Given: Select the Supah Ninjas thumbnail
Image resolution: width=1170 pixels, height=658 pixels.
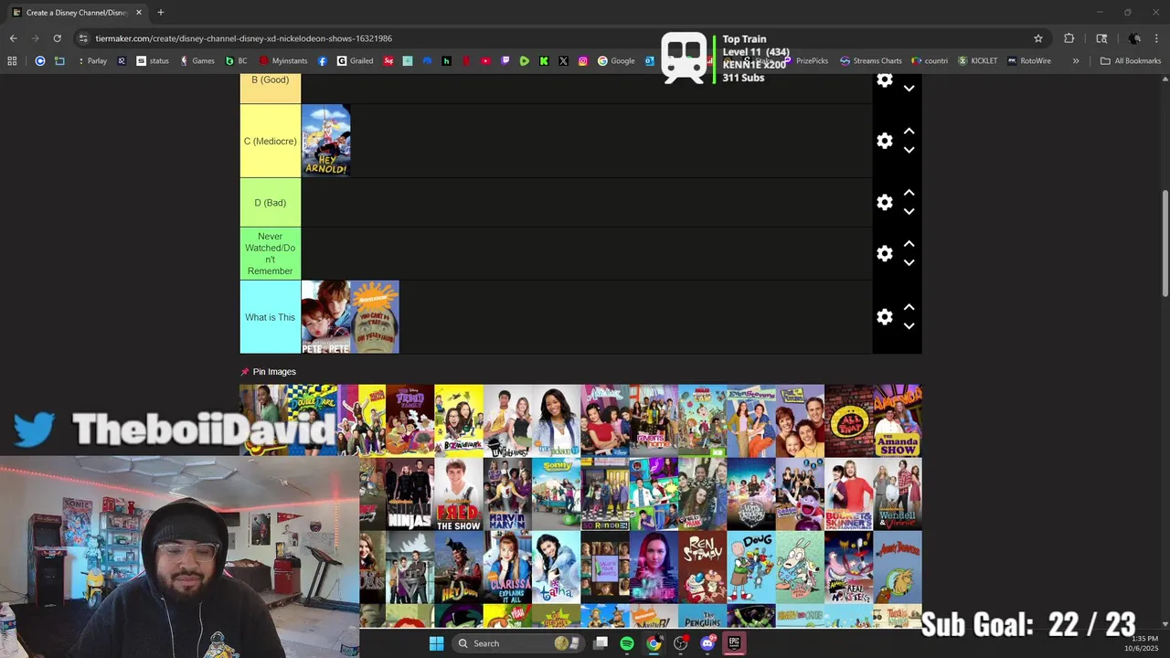Looking at the screenshot, I should [409, 494].
